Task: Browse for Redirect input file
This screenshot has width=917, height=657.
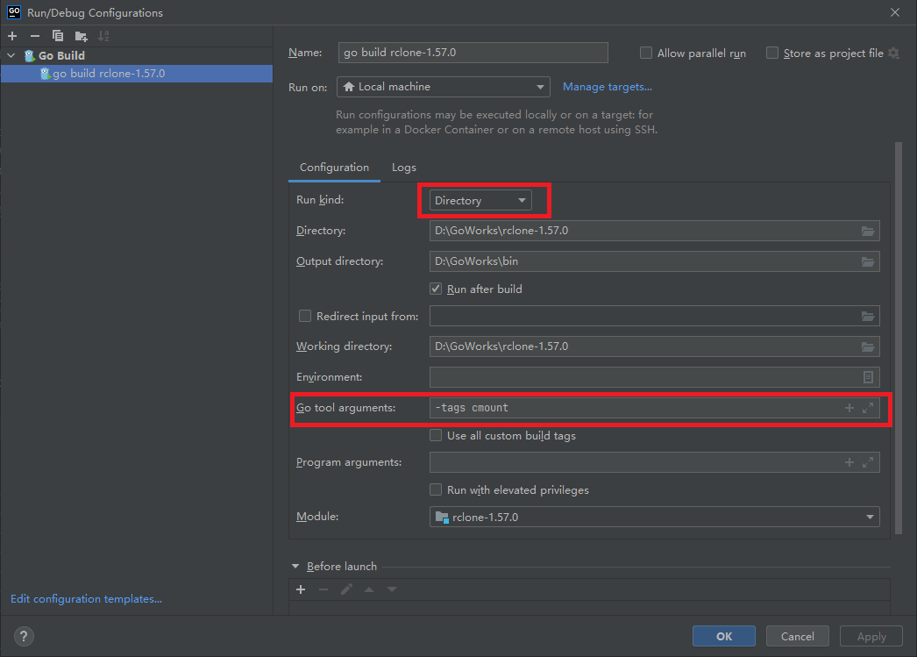Action: pyautogui.click(x=868, y=317)
